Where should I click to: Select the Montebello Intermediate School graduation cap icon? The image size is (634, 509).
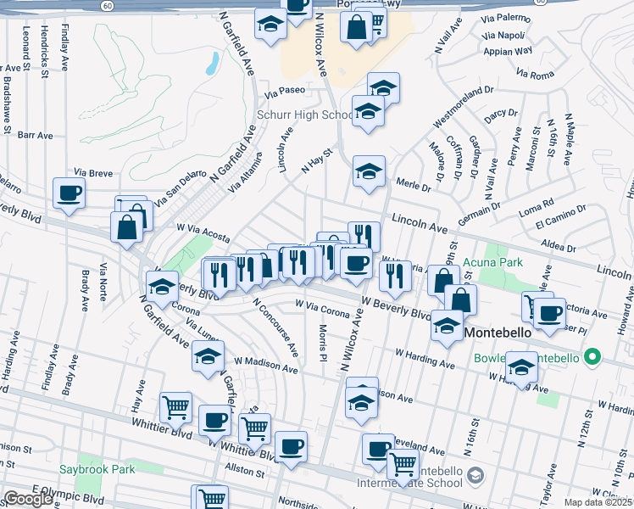476,476
